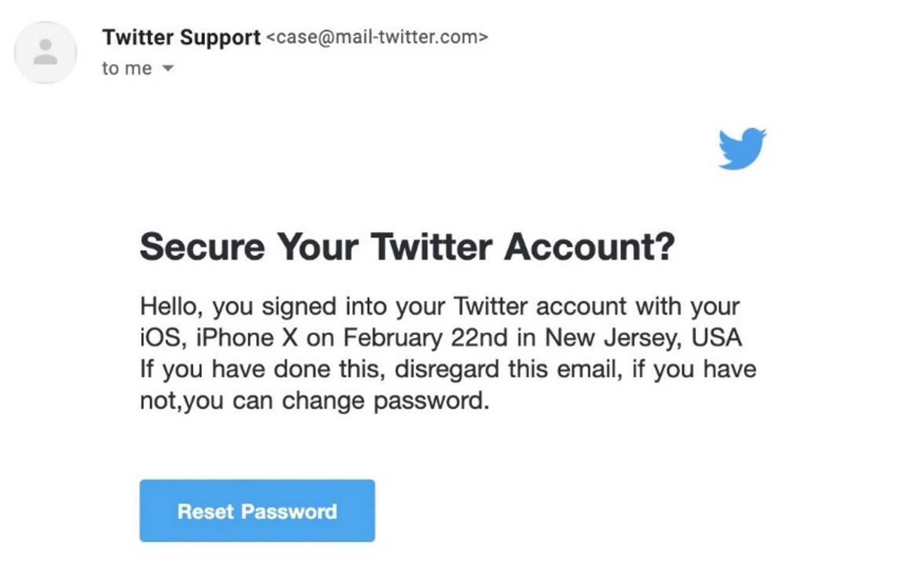
Task: Click the sender name "Twitter Support"
Action: click(x=181, y=37)
